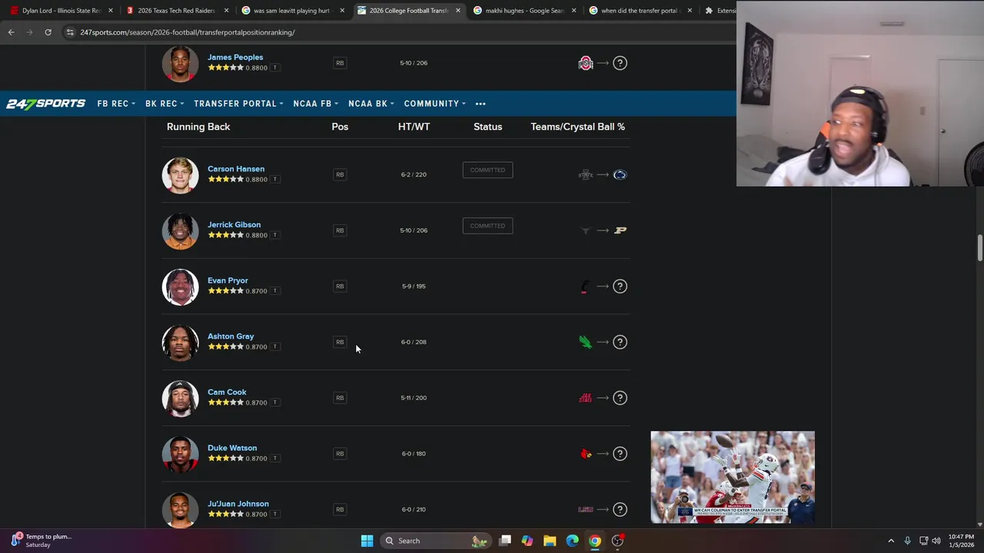The width and height of the screenshot is (984, 553).
Task: Click Jerrick Gibson's player headshot
Action: 180,231
